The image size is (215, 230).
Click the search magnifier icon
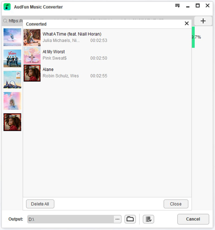click(5, 21)
